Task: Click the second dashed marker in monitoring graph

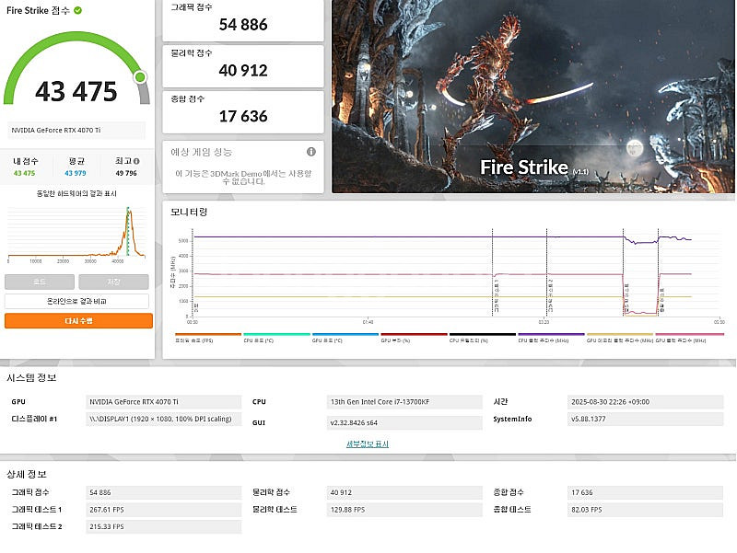Action: click(x=546, y=272)
